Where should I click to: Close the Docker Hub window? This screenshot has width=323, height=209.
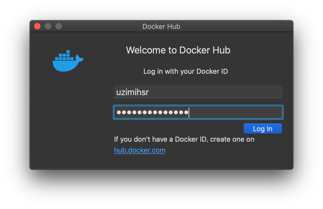37,26
